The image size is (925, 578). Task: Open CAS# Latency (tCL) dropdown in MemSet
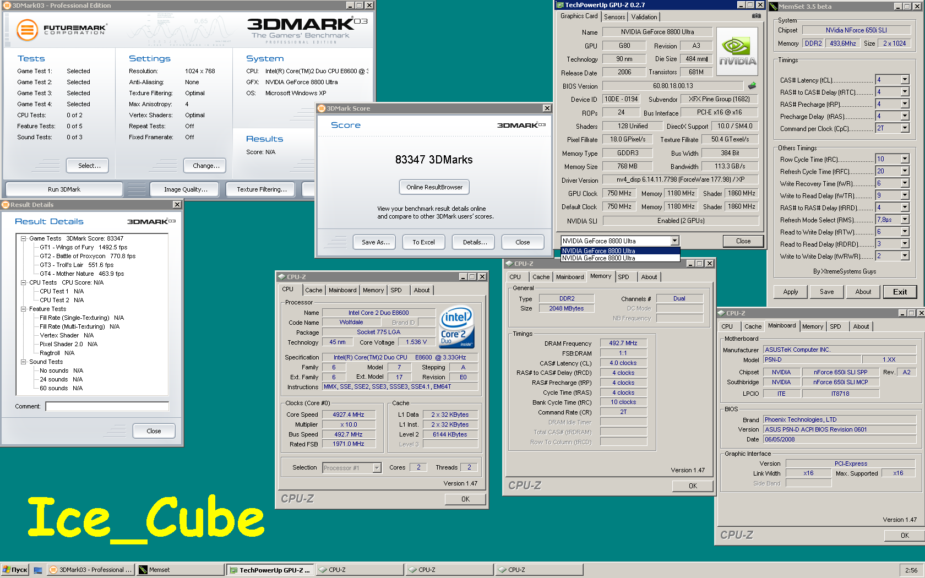pyautogui.click(x=905, y=80)
